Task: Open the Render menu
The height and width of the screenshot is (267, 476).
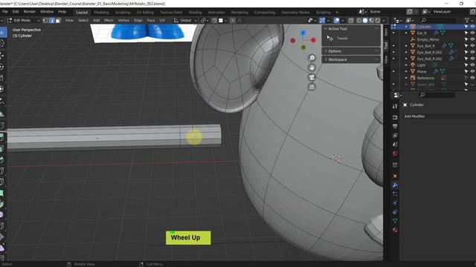Action: (x=30, y=12)
